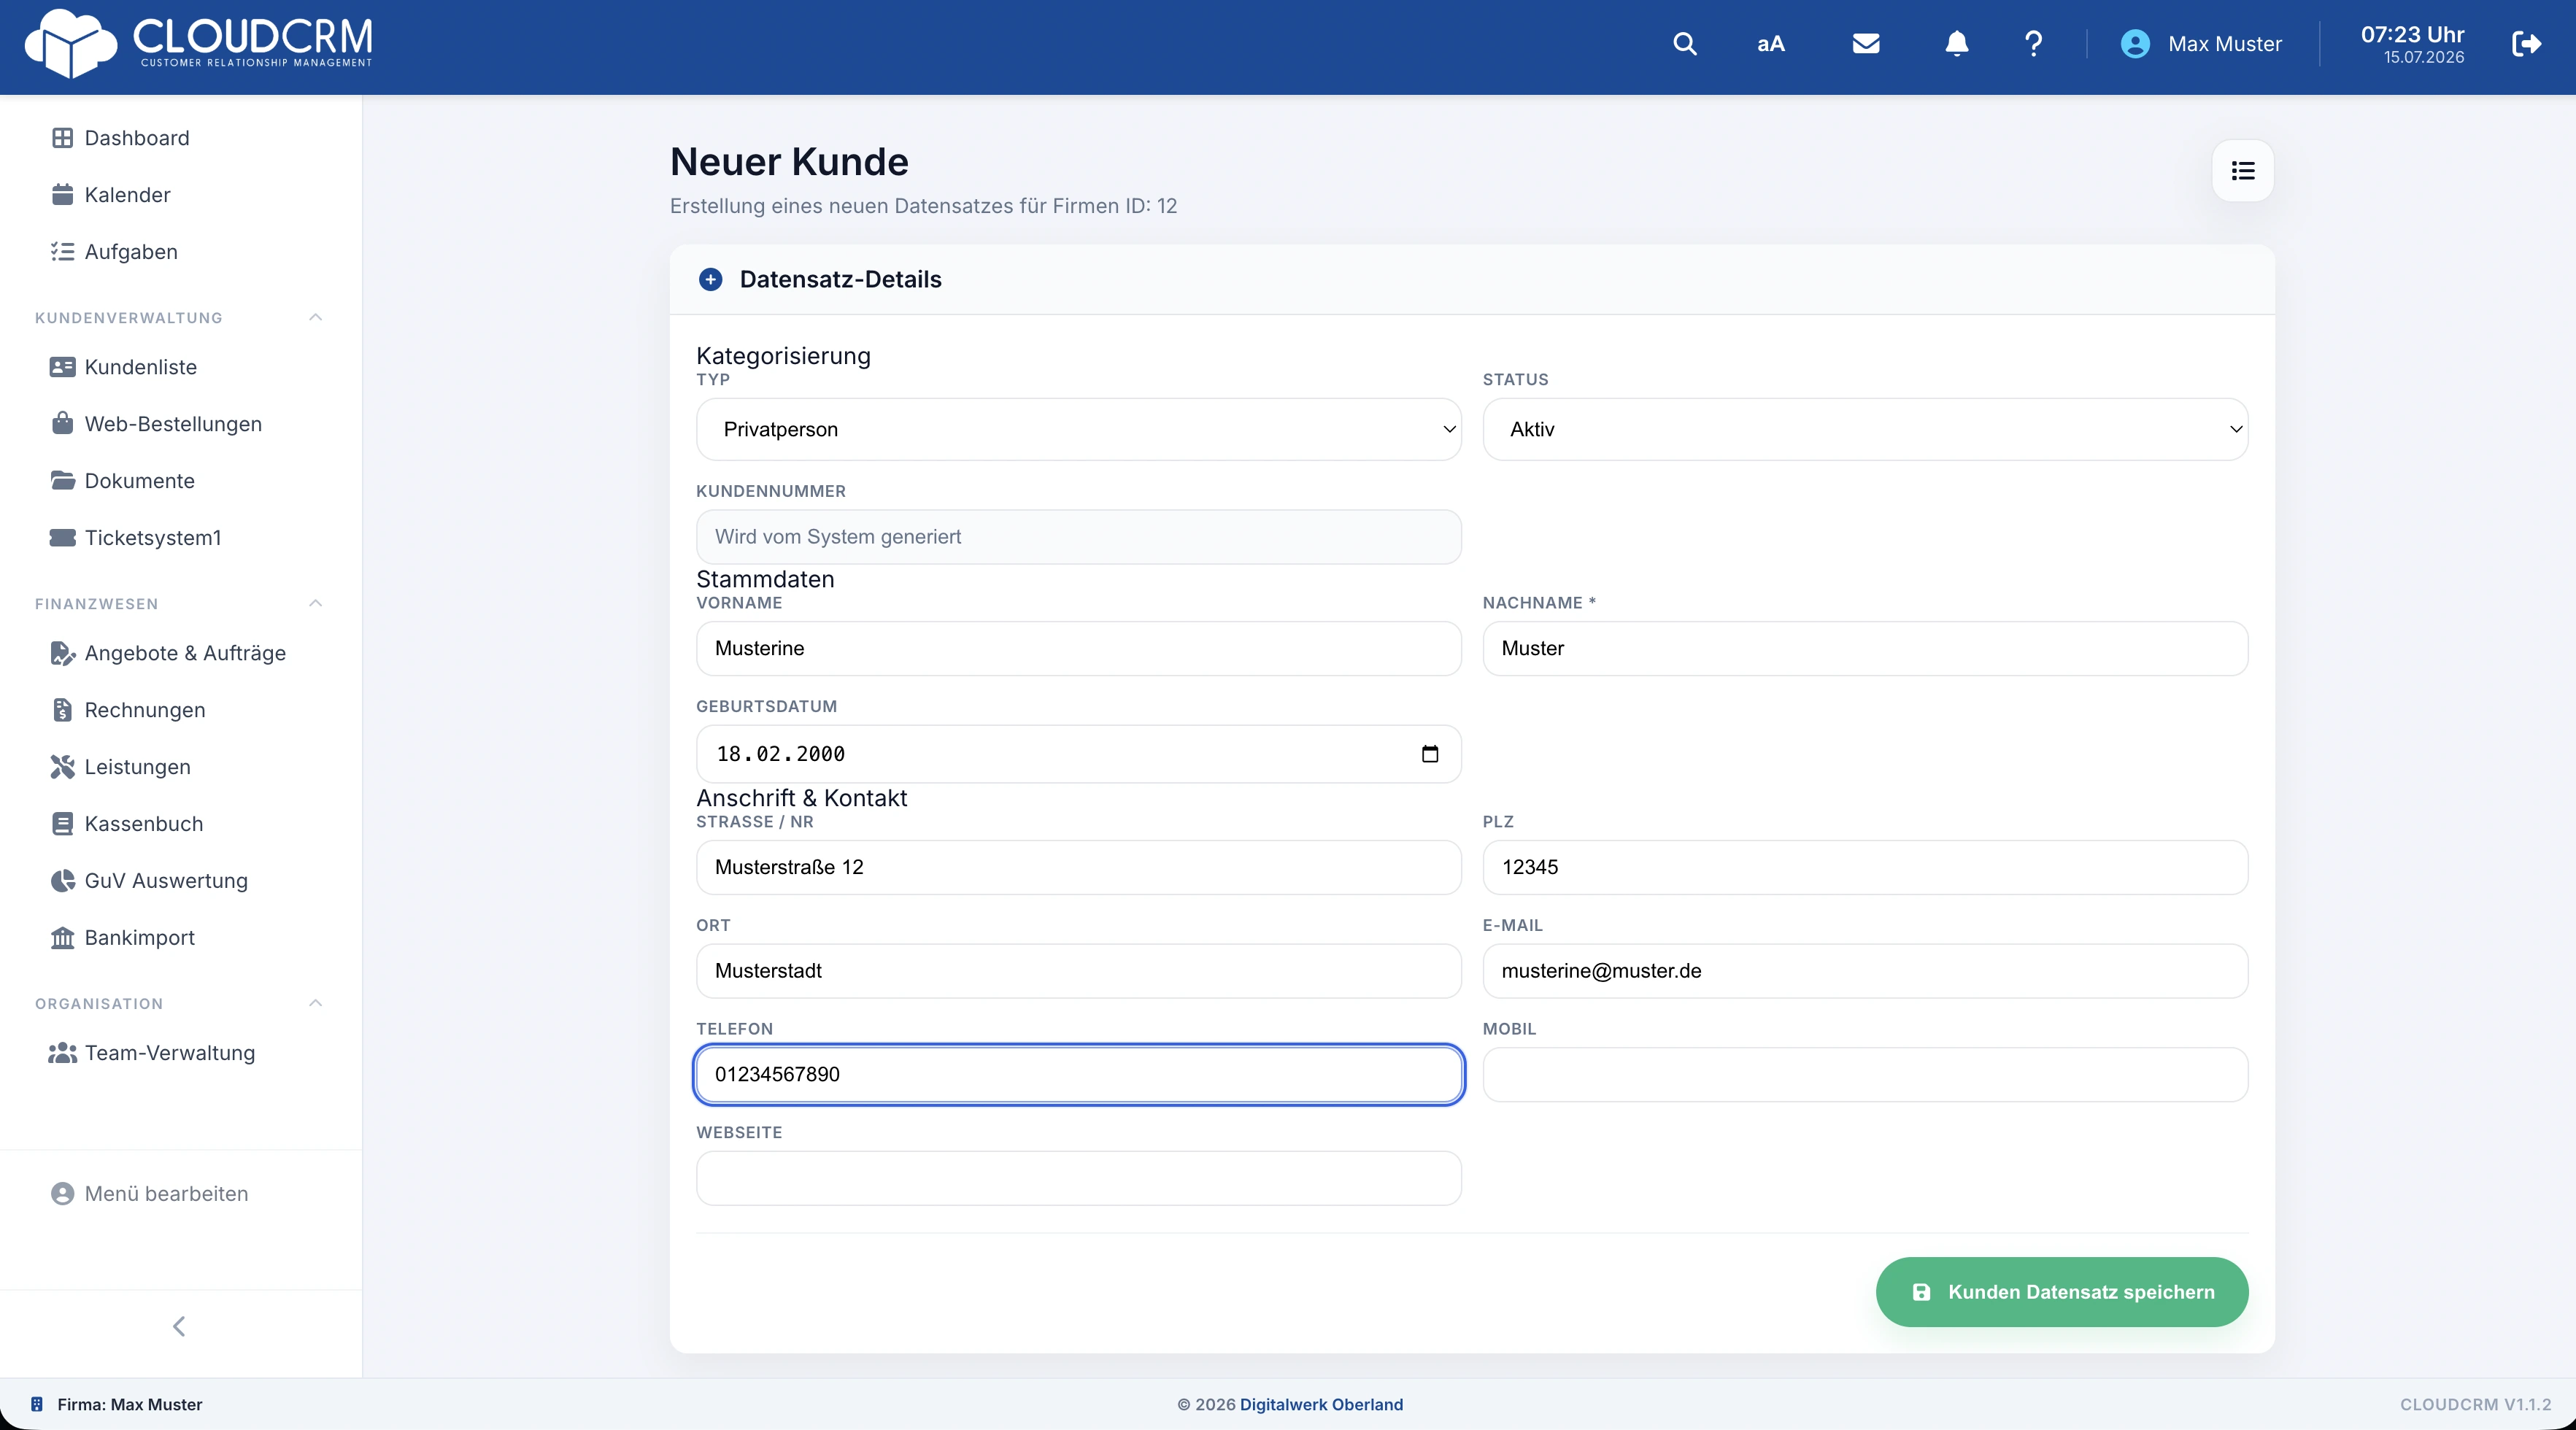The height and width of the screenshot is (1430, 2576).
Task: Click the empty Mobil field
Action: click(1865, 1074)
